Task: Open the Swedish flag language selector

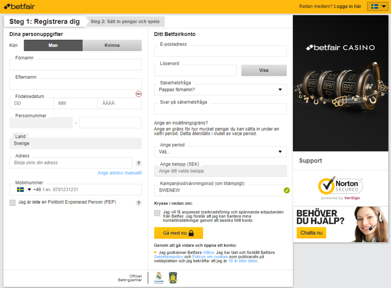Action: click(378, 6)
